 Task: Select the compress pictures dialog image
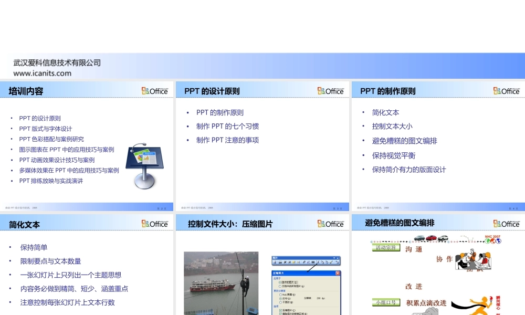(306, 293)
